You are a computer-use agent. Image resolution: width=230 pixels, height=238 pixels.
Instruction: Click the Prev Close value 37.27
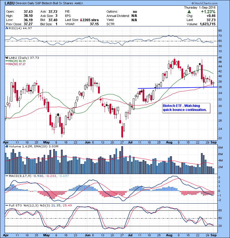point(28,24)
